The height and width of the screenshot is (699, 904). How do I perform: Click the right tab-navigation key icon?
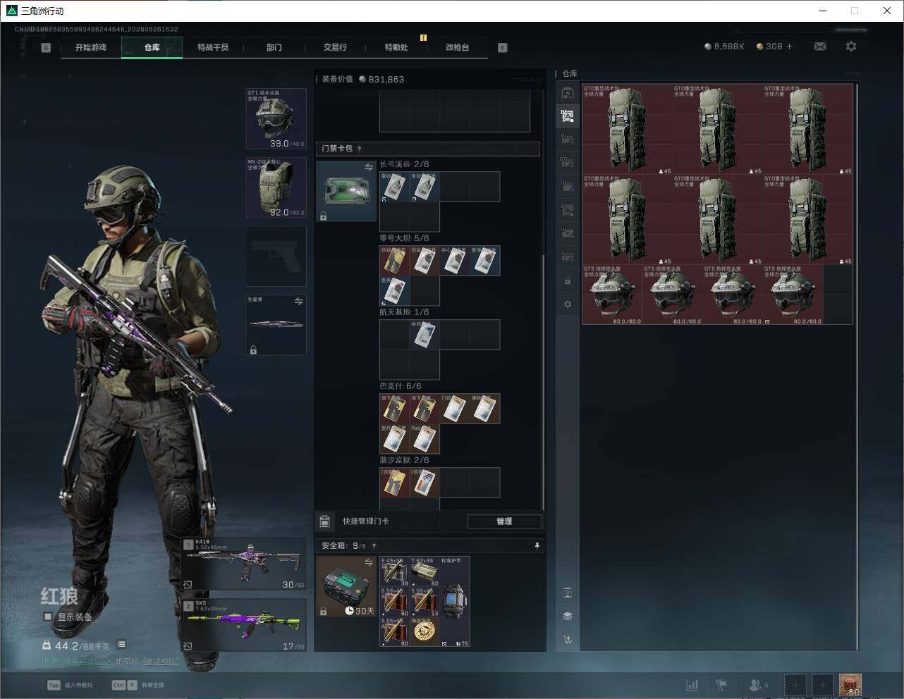point(503,48)
